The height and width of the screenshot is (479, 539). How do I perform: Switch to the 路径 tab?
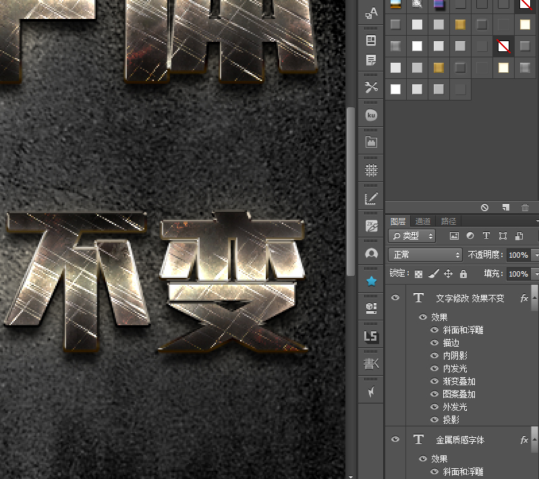click(448, 221)
